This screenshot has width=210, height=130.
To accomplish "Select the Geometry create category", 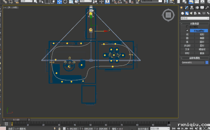I will pyautogui.click(x=182, y=13).
